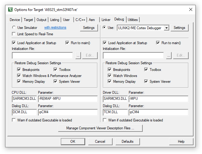Confirm with the OK button

point(73,142)
